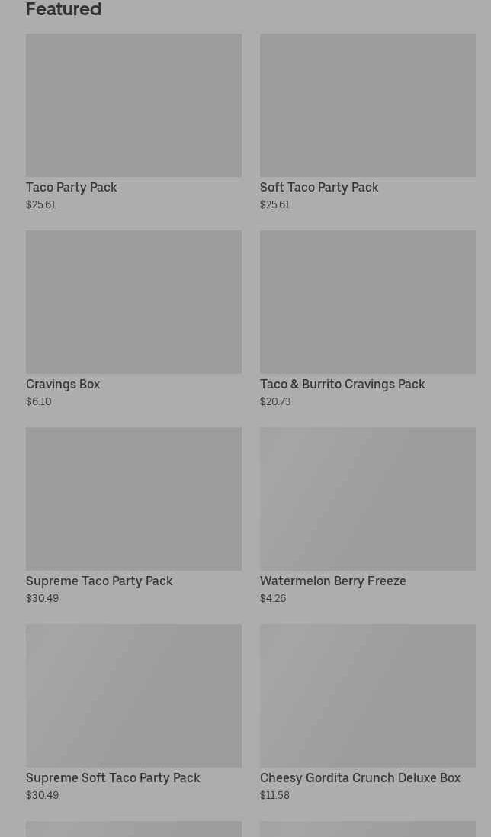Image resolution: width=491 pixels, height=837 pixels.
Task: Click the Supreme Taco Party Pack image
Action: [133, 499]
